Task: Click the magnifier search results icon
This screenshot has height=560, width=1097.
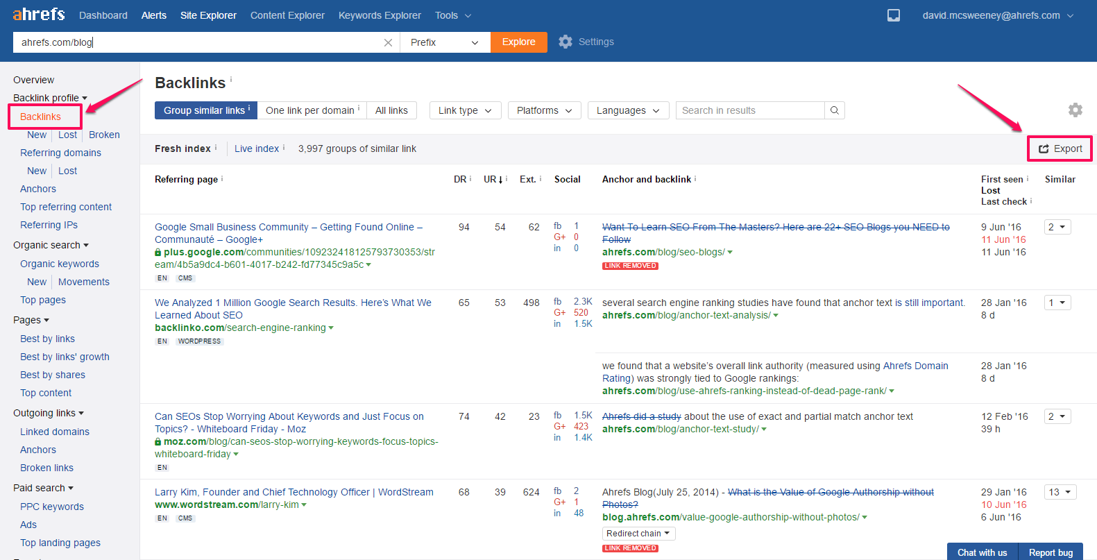Action: (835, 110)
